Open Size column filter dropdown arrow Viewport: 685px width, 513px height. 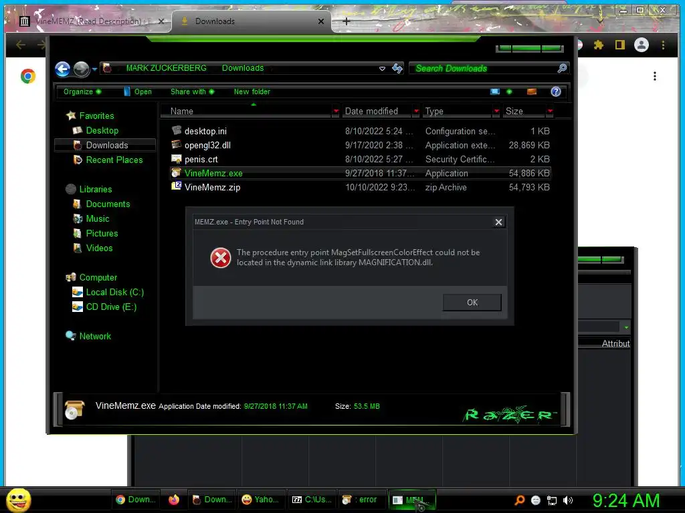tap(550, 112)
